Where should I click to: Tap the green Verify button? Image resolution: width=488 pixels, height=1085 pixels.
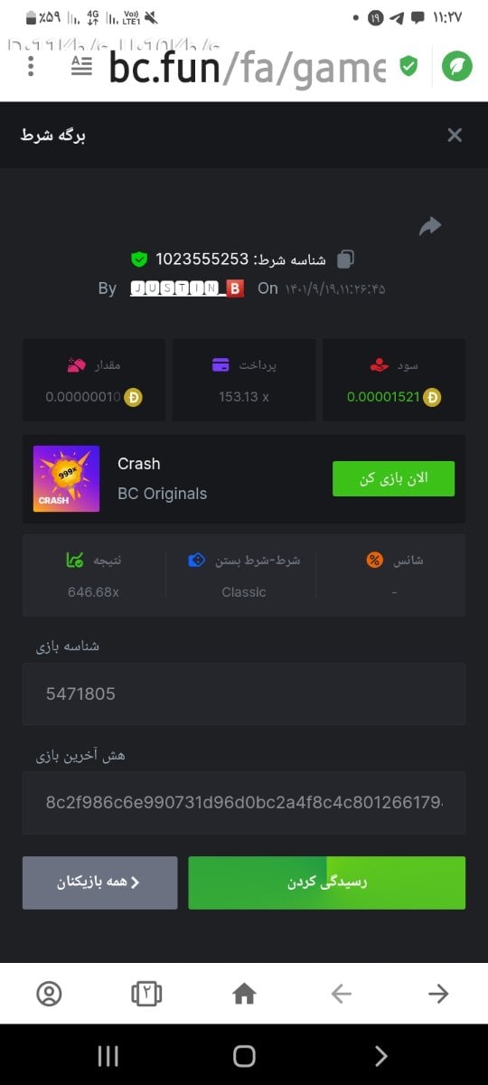326,882
